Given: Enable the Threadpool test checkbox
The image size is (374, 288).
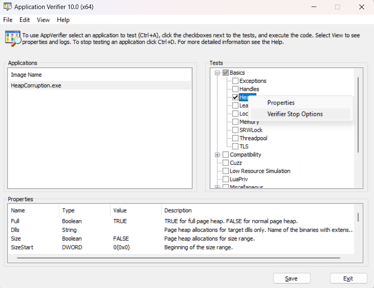Looking at the screenshot, I should (x=235, y=138).
